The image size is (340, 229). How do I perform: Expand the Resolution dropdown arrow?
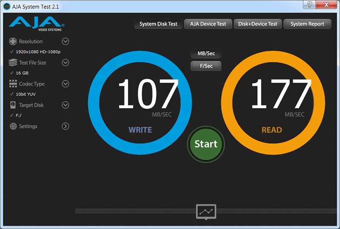65,41
